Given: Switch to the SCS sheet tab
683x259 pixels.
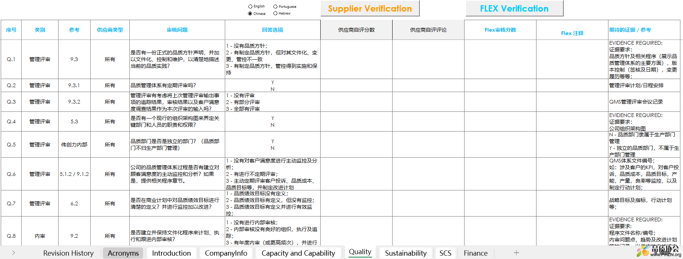Looking at the screenshot, I should click(445, 253).
